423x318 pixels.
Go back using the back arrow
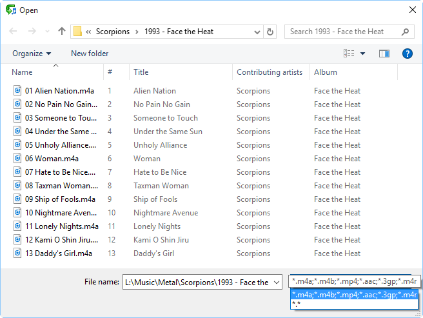click(13, 32)
